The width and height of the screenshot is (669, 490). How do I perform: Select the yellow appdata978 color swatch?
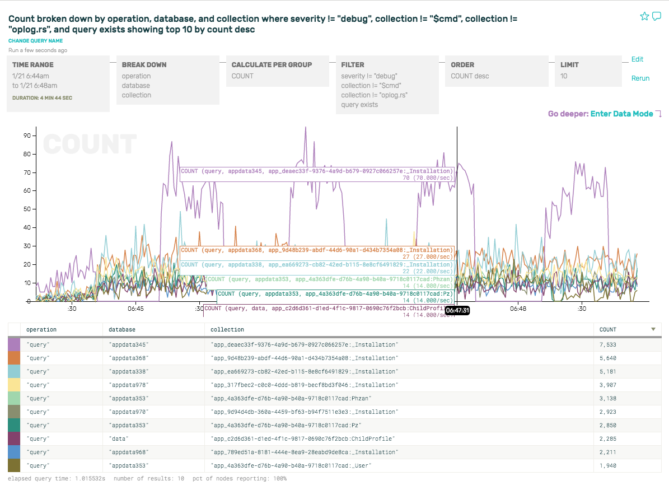tap(14, 385)
